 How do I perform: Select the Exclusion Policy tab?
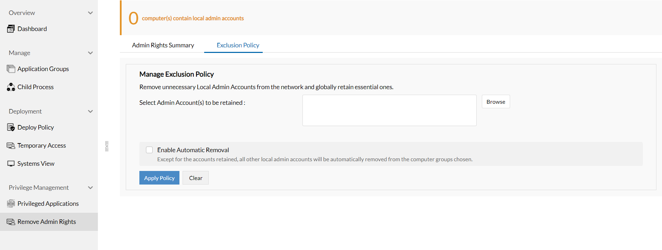(238, 45)
